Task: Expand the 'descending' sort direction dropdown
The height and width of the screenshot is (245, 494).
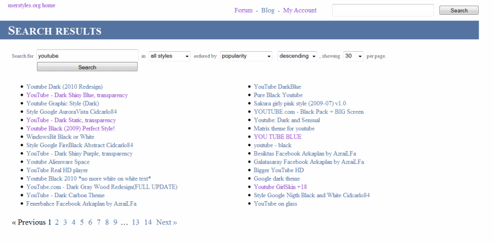Action: pos(297,56)
